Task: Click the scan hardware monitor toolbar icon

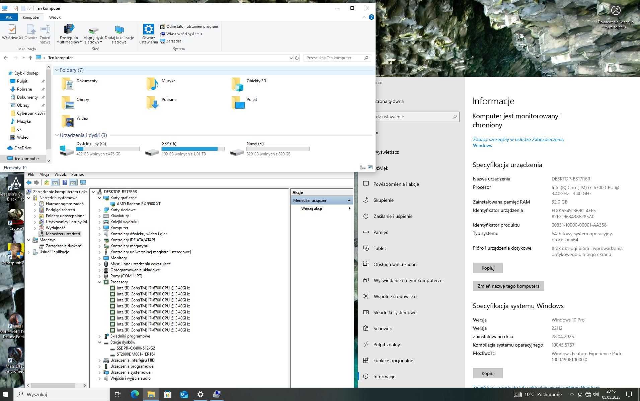Action: 83,183
